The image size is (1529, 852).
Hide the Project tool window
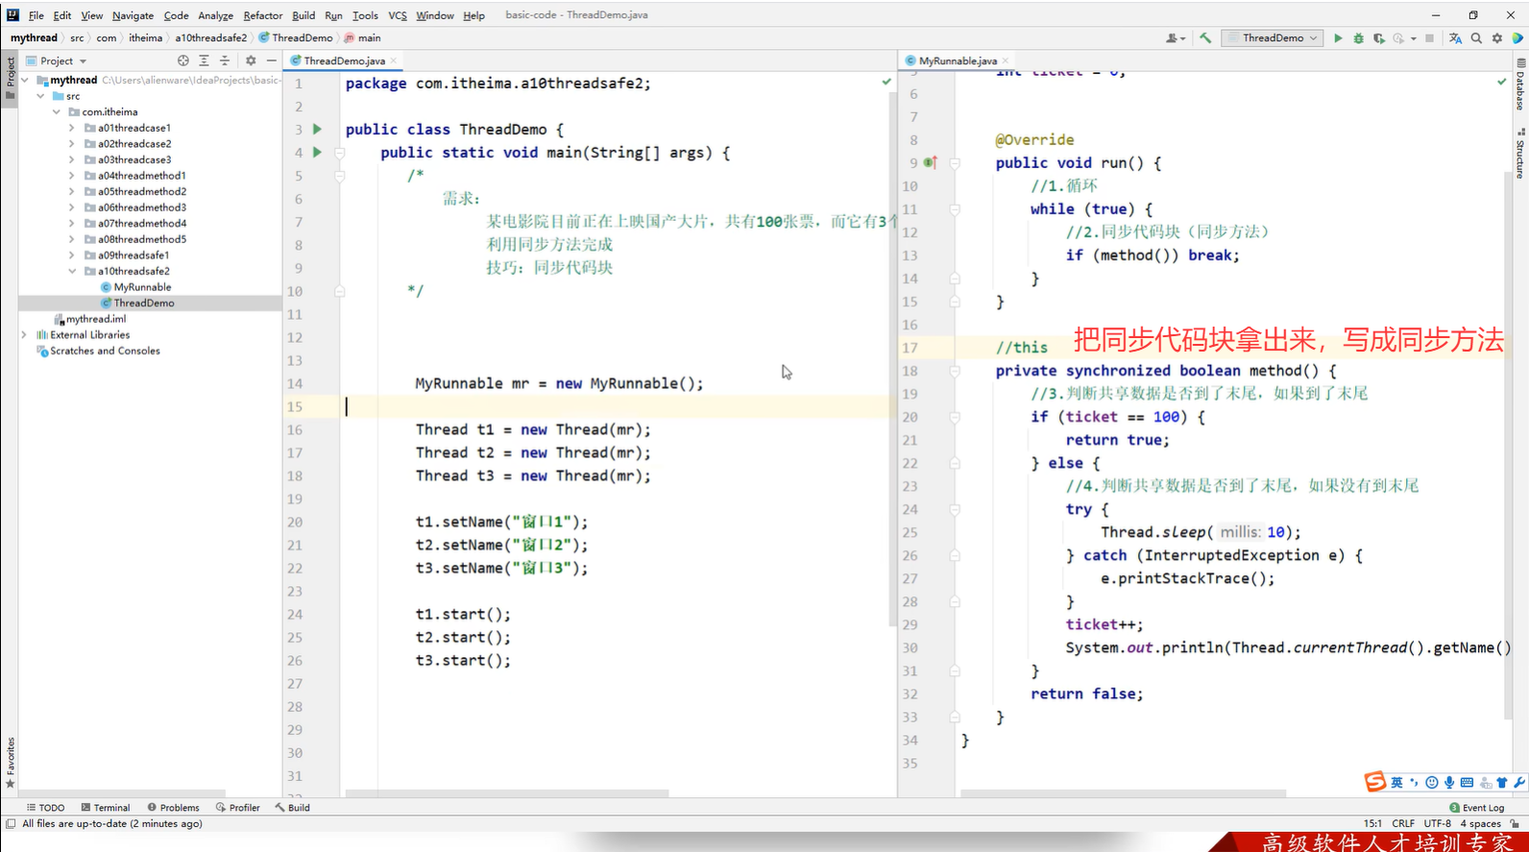pyautogui.click(x=272, y=61)
